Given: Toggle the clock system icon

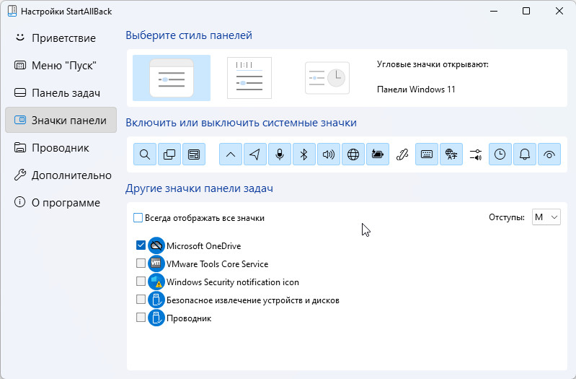Looking at the screenshot, I should tap(500, 154).
